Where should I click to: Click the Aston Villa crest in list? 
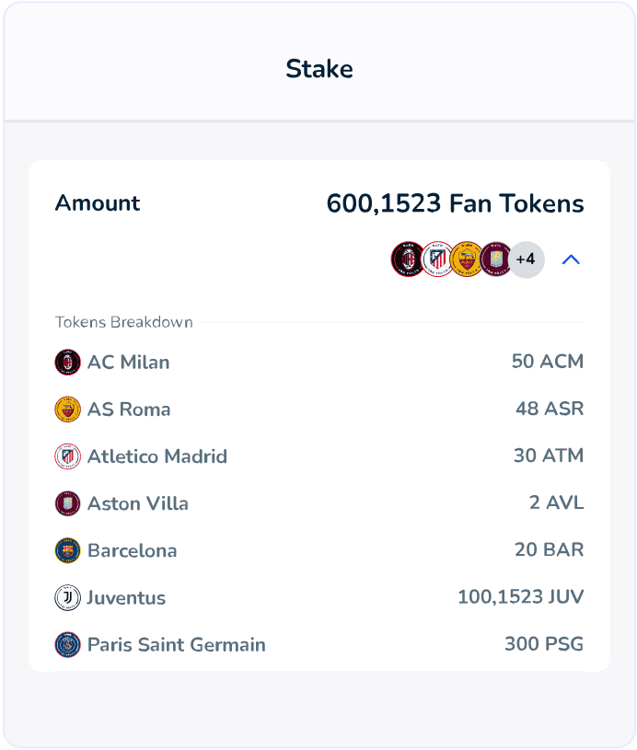[68, 503]
